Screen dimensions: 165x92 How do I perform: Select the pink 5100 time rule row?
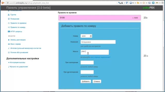click(100, 18)
